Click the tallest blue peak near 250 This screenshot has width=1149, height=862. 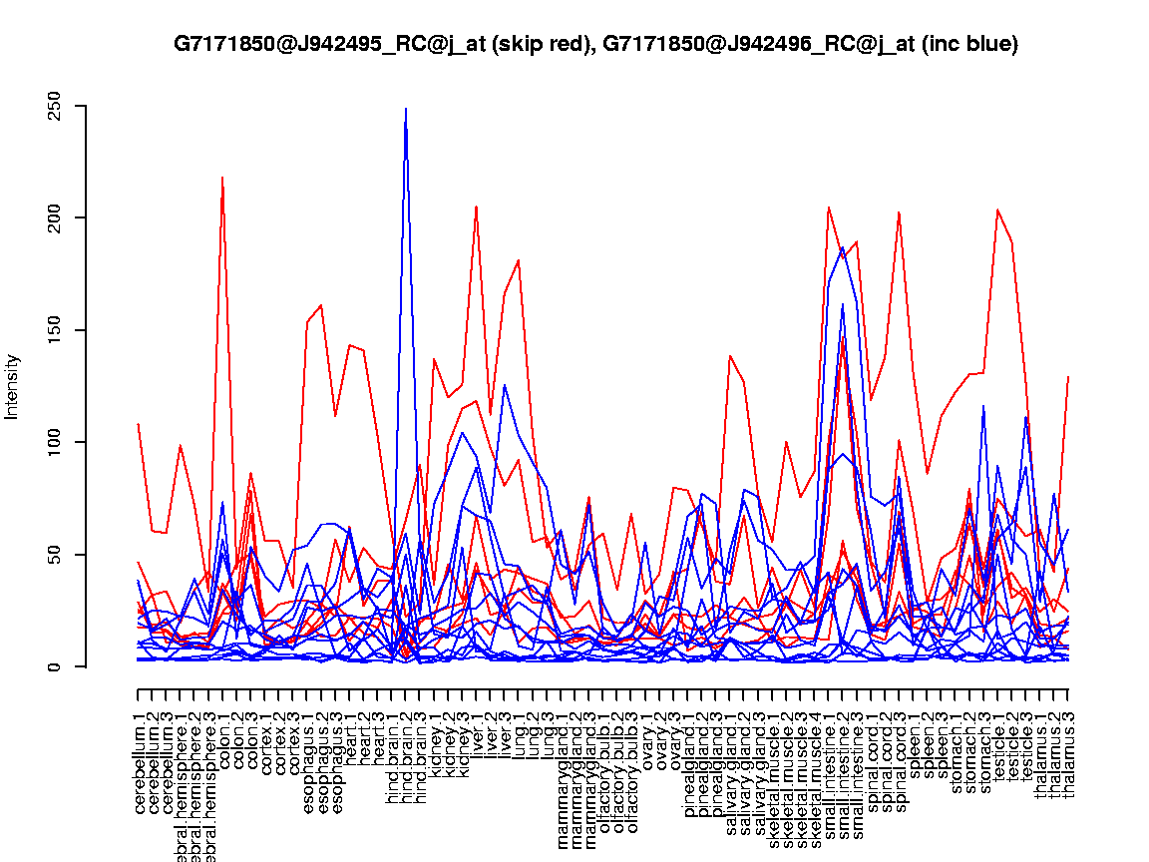pos(406,110)
